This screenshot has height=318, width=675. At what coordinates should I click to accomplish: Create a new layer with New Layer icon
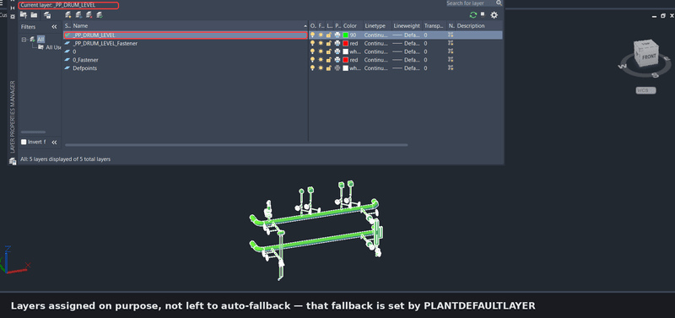click(x=68, y=15)
